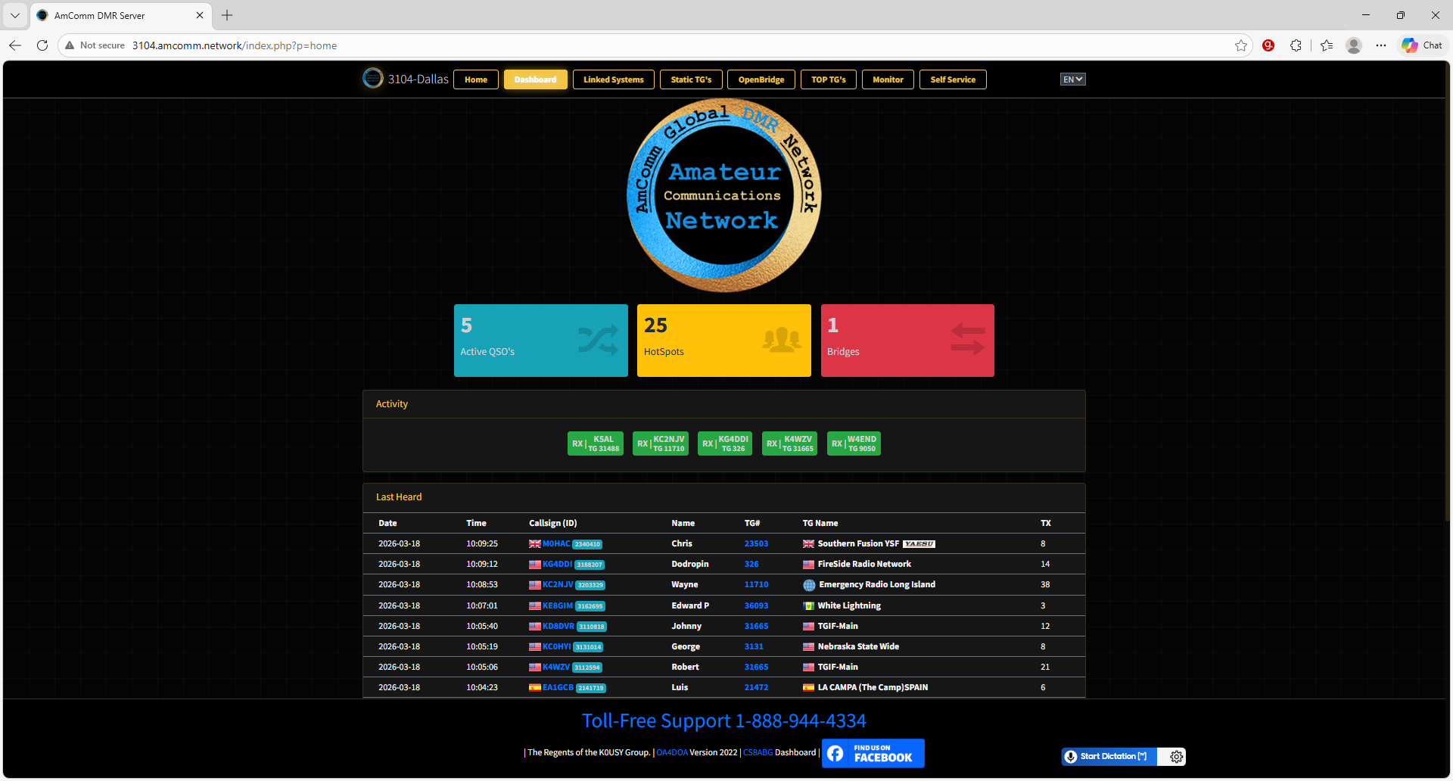Bookmark page with star icon
The image size is (1453, 781).
point(1241,45)
